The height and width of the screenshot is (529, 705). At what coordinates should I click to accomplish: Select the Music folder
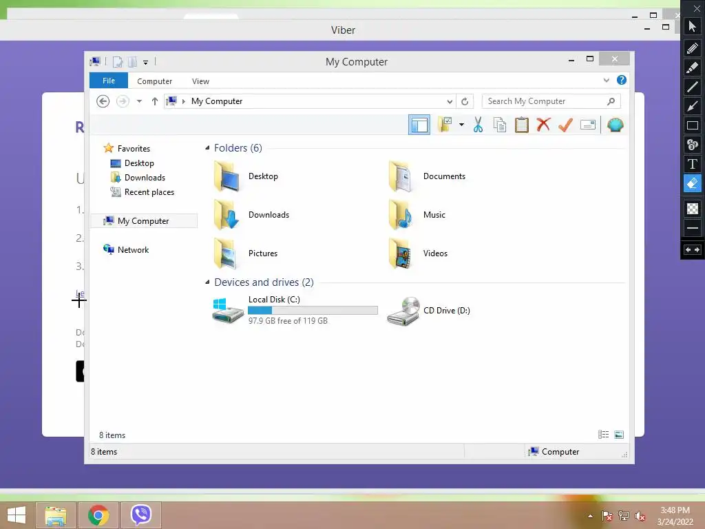coord(417,215)
